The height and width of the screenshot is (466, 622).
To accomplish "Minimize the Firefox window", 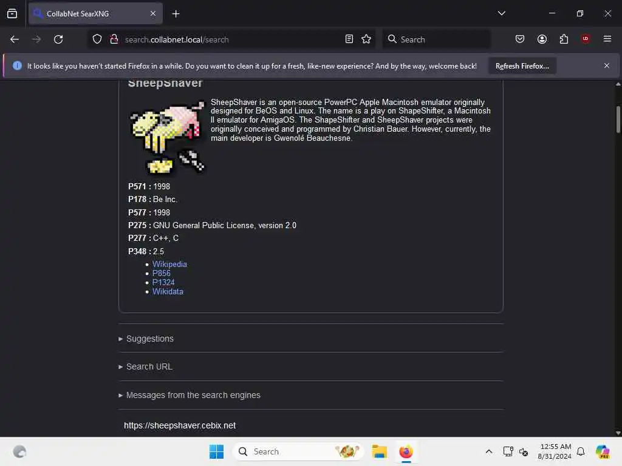I will click(552, 13).
